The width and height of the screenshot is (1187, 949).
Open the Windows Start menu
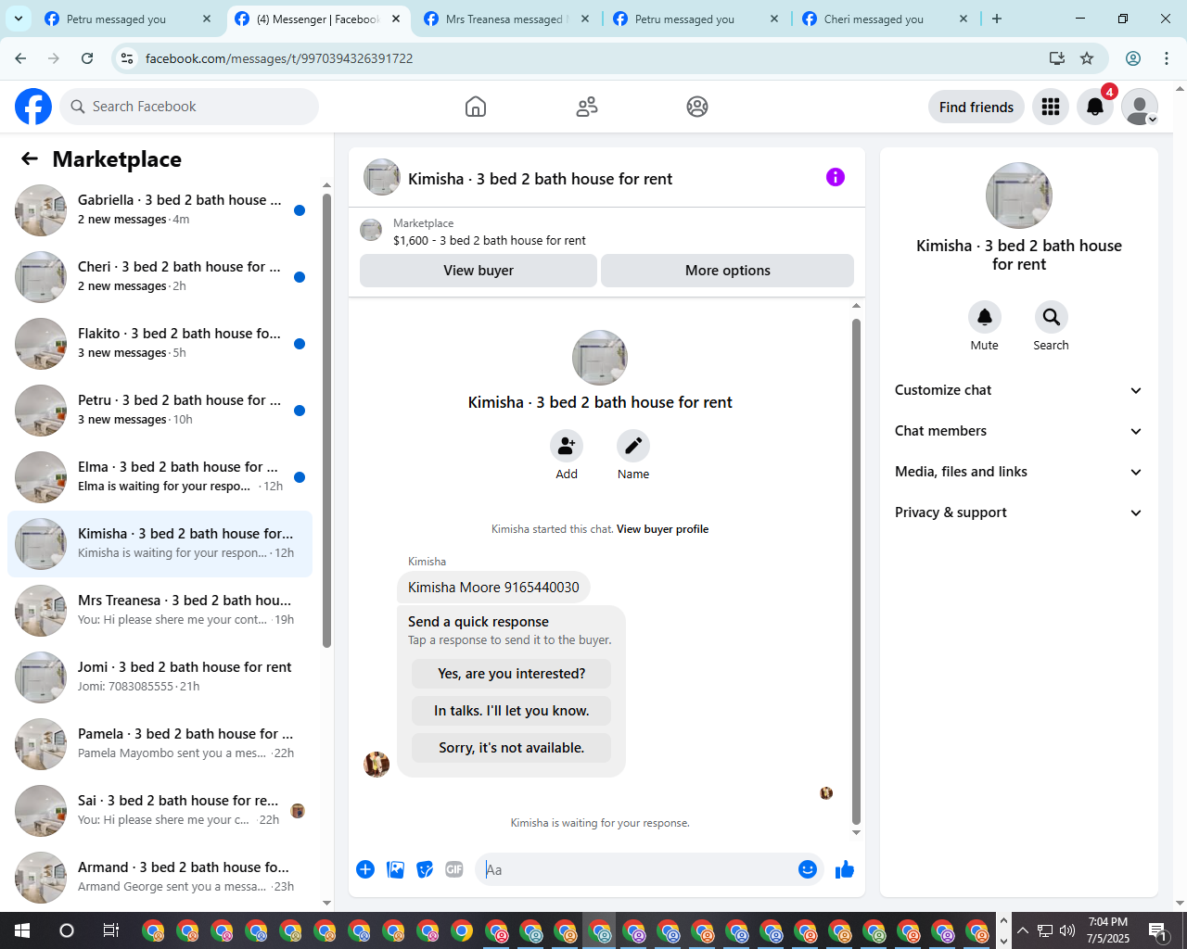[x=22, y=930]
